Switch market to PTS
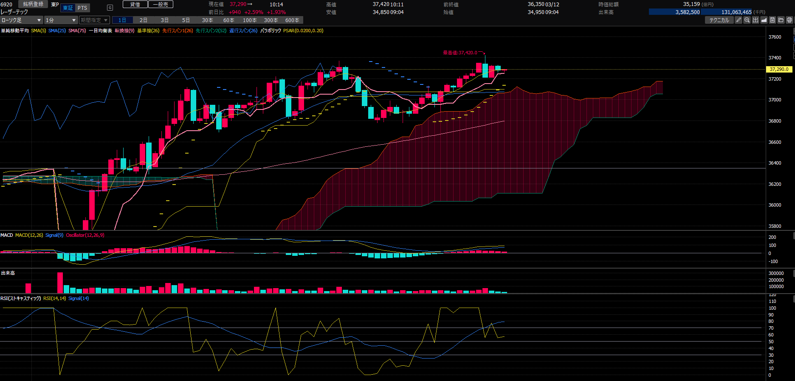The image size is (795, 381). click(x=82, y=8)
